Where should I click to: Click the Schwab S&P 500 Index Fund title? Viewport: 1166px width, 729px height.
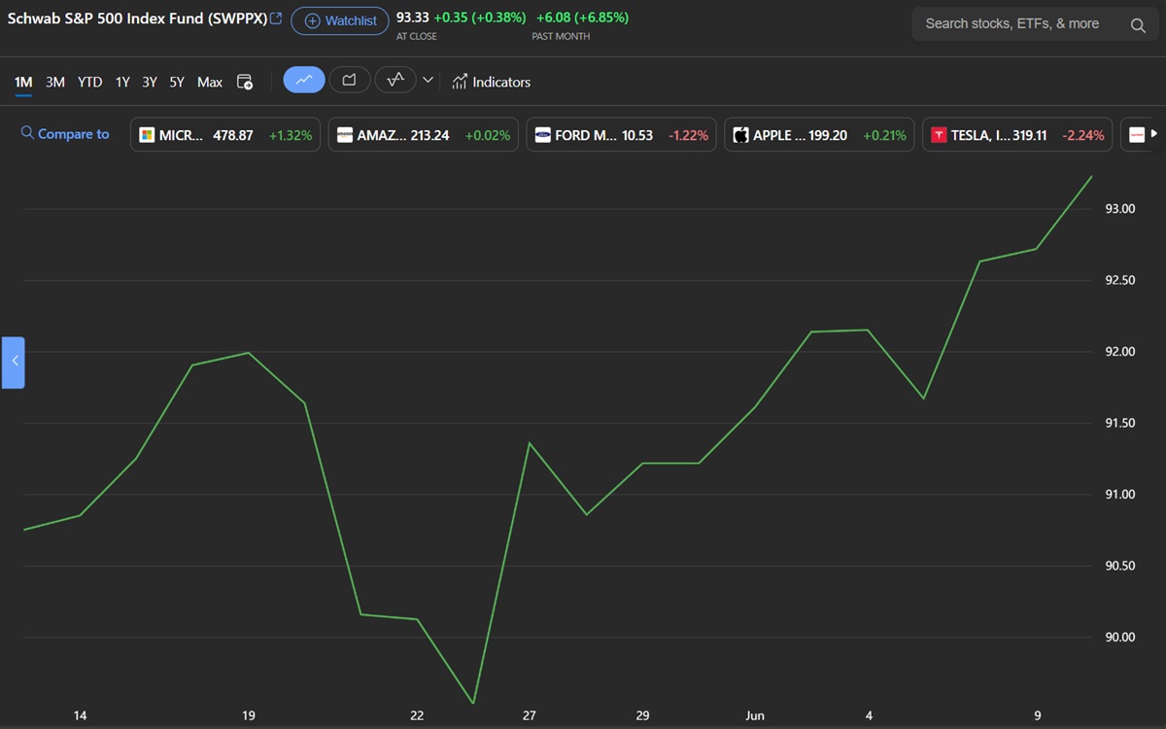point(137,18)
